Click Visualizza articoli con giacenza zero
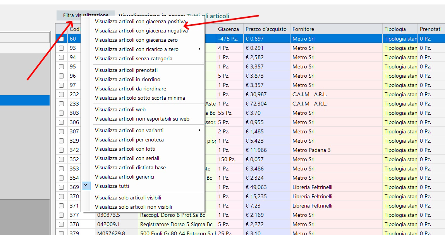 (x=136, y=40)
